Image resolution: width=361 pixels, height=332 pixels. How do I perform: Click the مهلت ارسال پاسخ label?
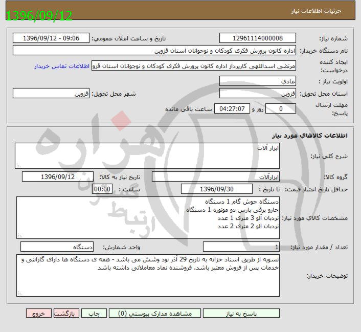pos(331,109)
